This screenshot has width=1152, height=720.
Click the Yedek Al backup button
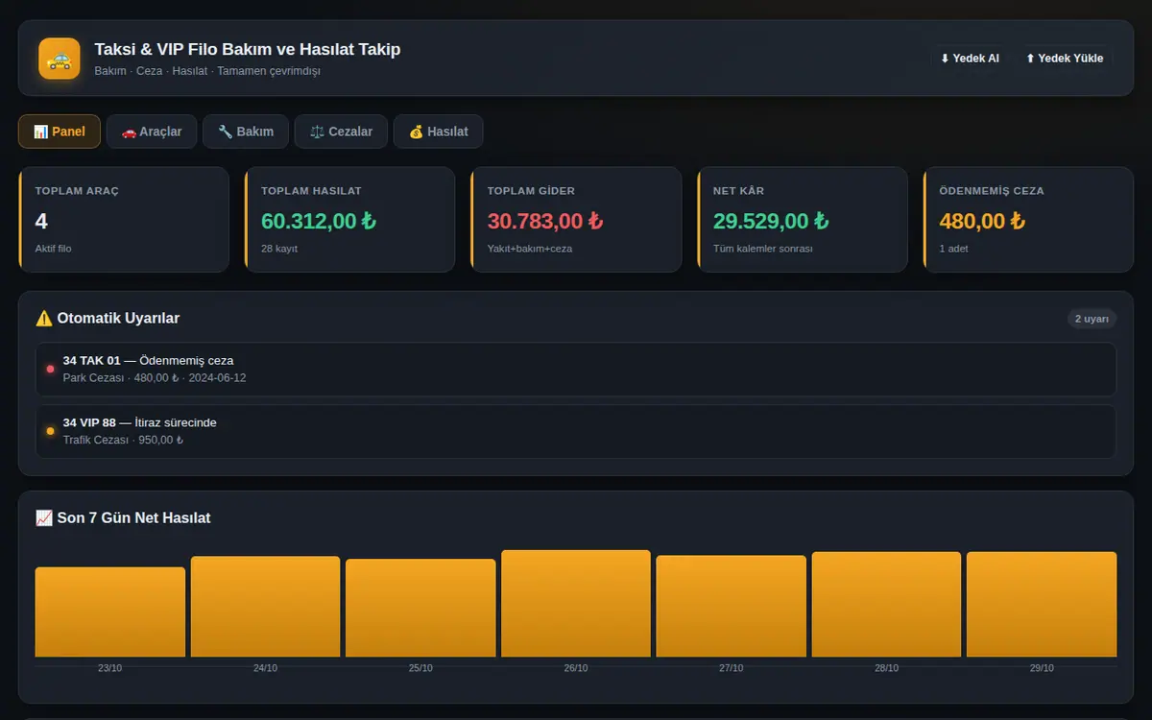[x=970, y=59]
